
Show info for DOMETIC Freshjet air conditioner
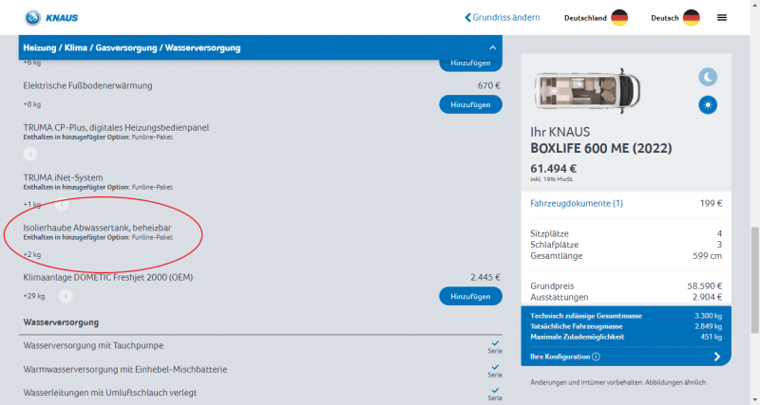point(66,296)
